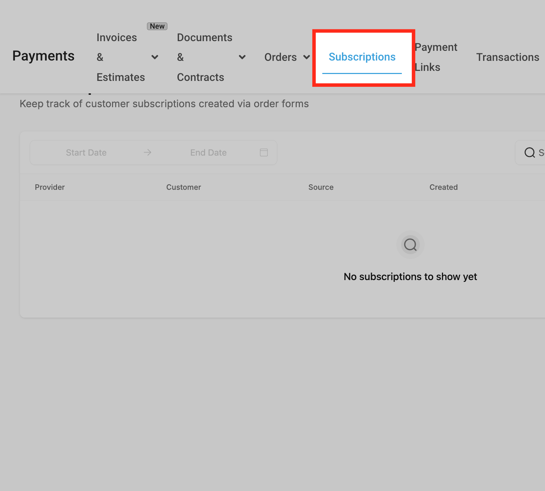
Task: Expand the Orders dropdown chevron
Action: tap(307, 57)
